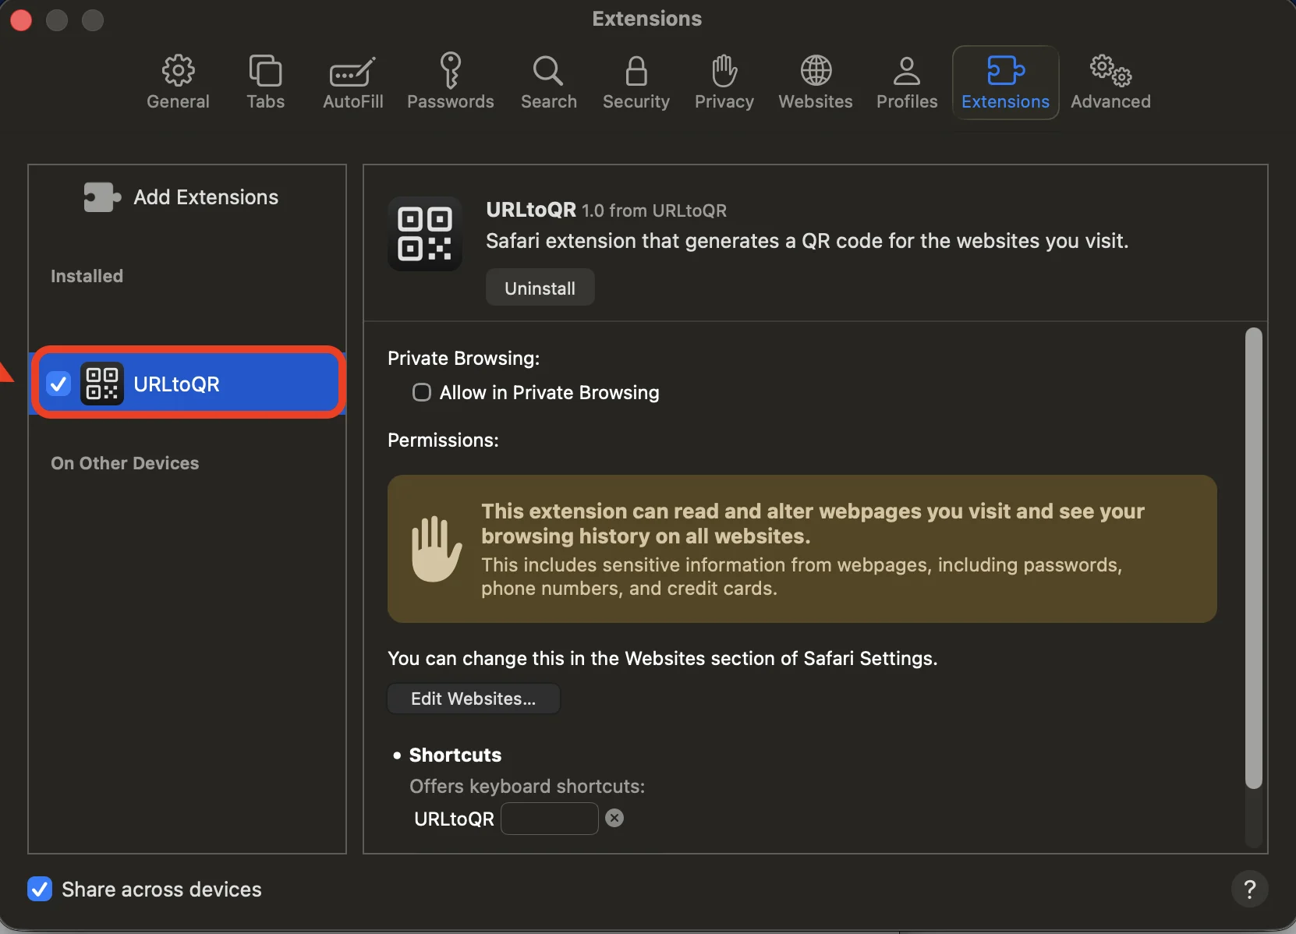Uninstall the URLtoQR extension
Viewport: 1296px width, 934px height.
point(540,288)
